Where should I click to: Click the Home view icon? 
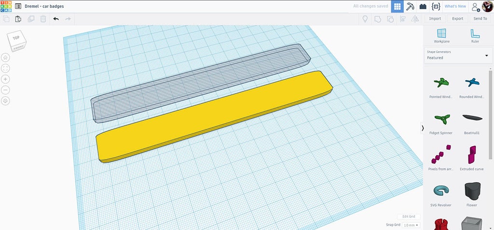tap(5, 57)
